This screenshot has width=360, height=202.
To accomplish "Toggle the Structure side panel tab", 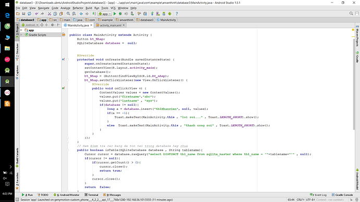I will 17,52.
